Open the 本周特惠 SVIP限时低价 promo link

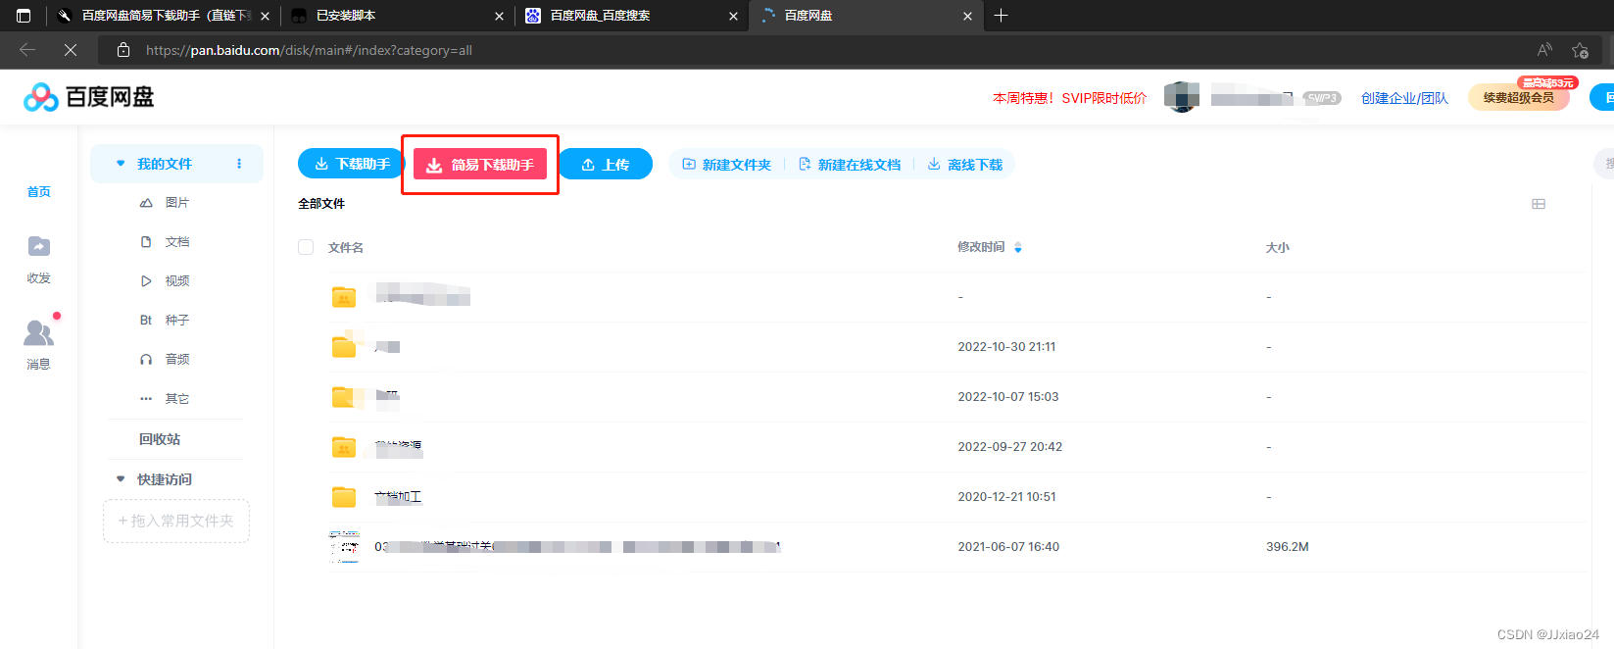click(x=1069, y=98)
